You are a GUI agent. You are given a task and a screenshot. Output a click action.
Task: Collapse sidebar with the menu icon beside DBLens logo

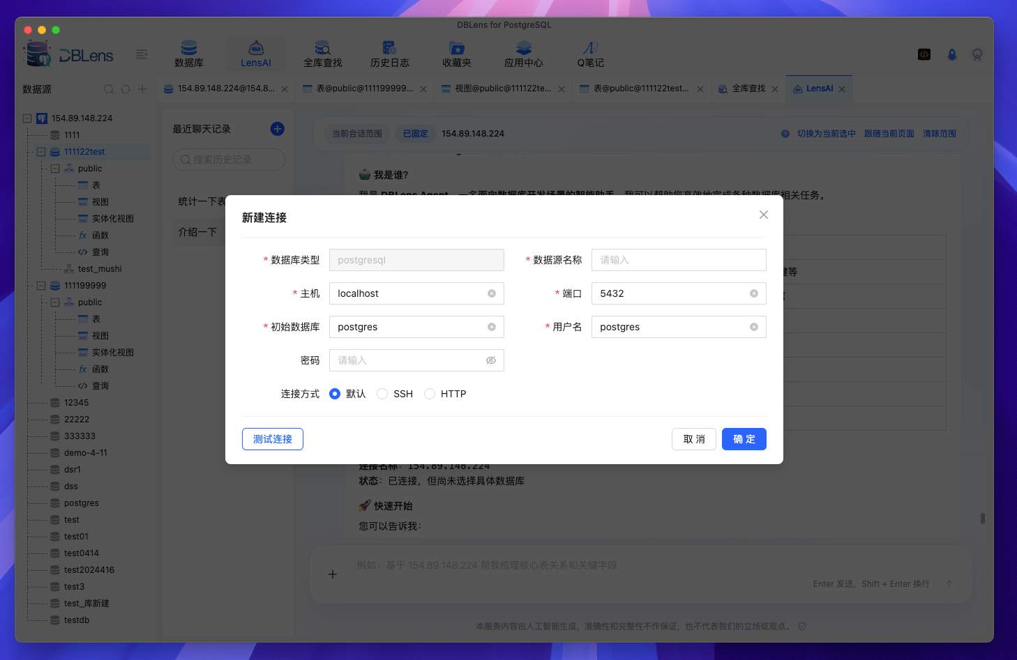pyautogui.click(x=142, y=54)
